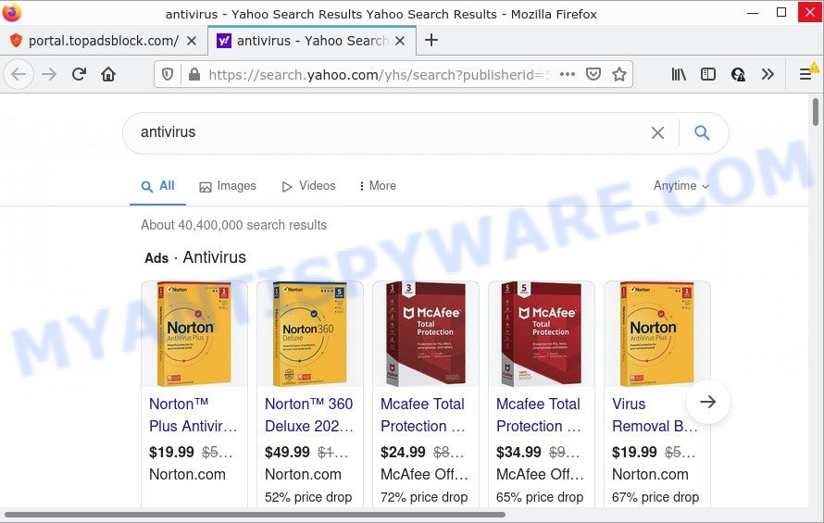Open Virus Removal B… ad link
Image resolution: width=824 pixels, height=523 pixels.
[x=655, y=415]
